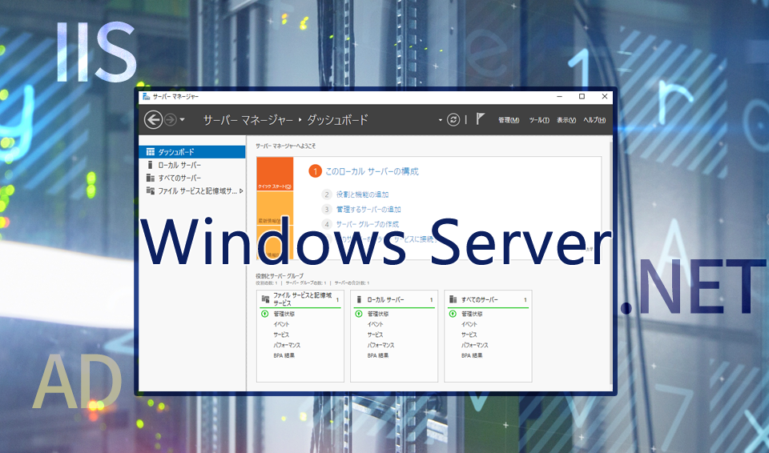Click the ファイル サービス tile header icon
This screenshot has height=453, width=769.
click(265, 299)
